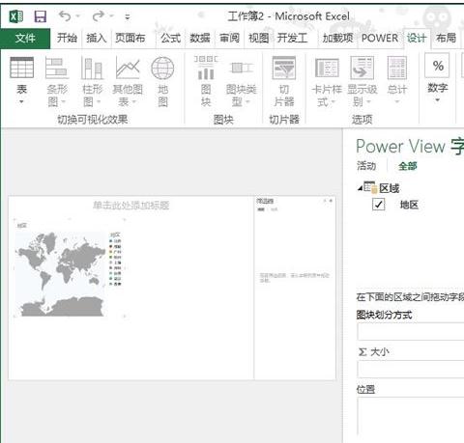Open the 图块类型 tile type menu
Viewport: 464px width, 443px height.
click(241, 81)
